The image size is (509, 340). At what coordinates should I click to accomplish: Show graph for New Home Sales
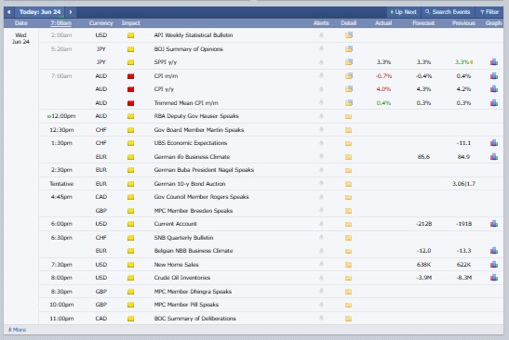point(494,264)
